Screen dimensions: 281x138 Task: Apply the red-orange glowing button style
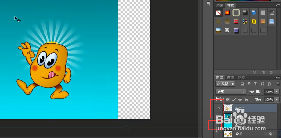pos(227,13)
